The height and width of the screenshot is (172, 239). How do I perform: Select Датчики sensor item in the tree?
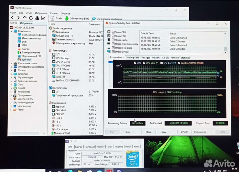coord(24,60)
